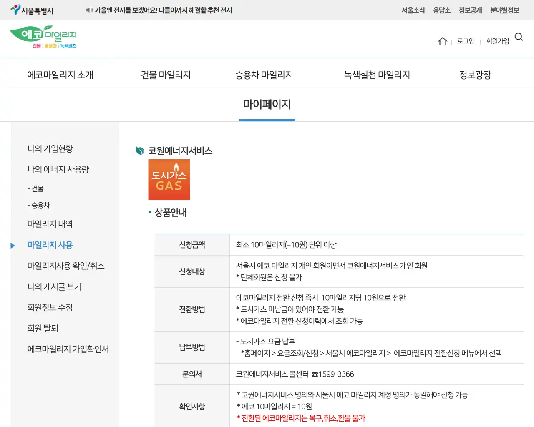
Task: Open 마일리지사용 확인/취소
Action: [66, 266]
